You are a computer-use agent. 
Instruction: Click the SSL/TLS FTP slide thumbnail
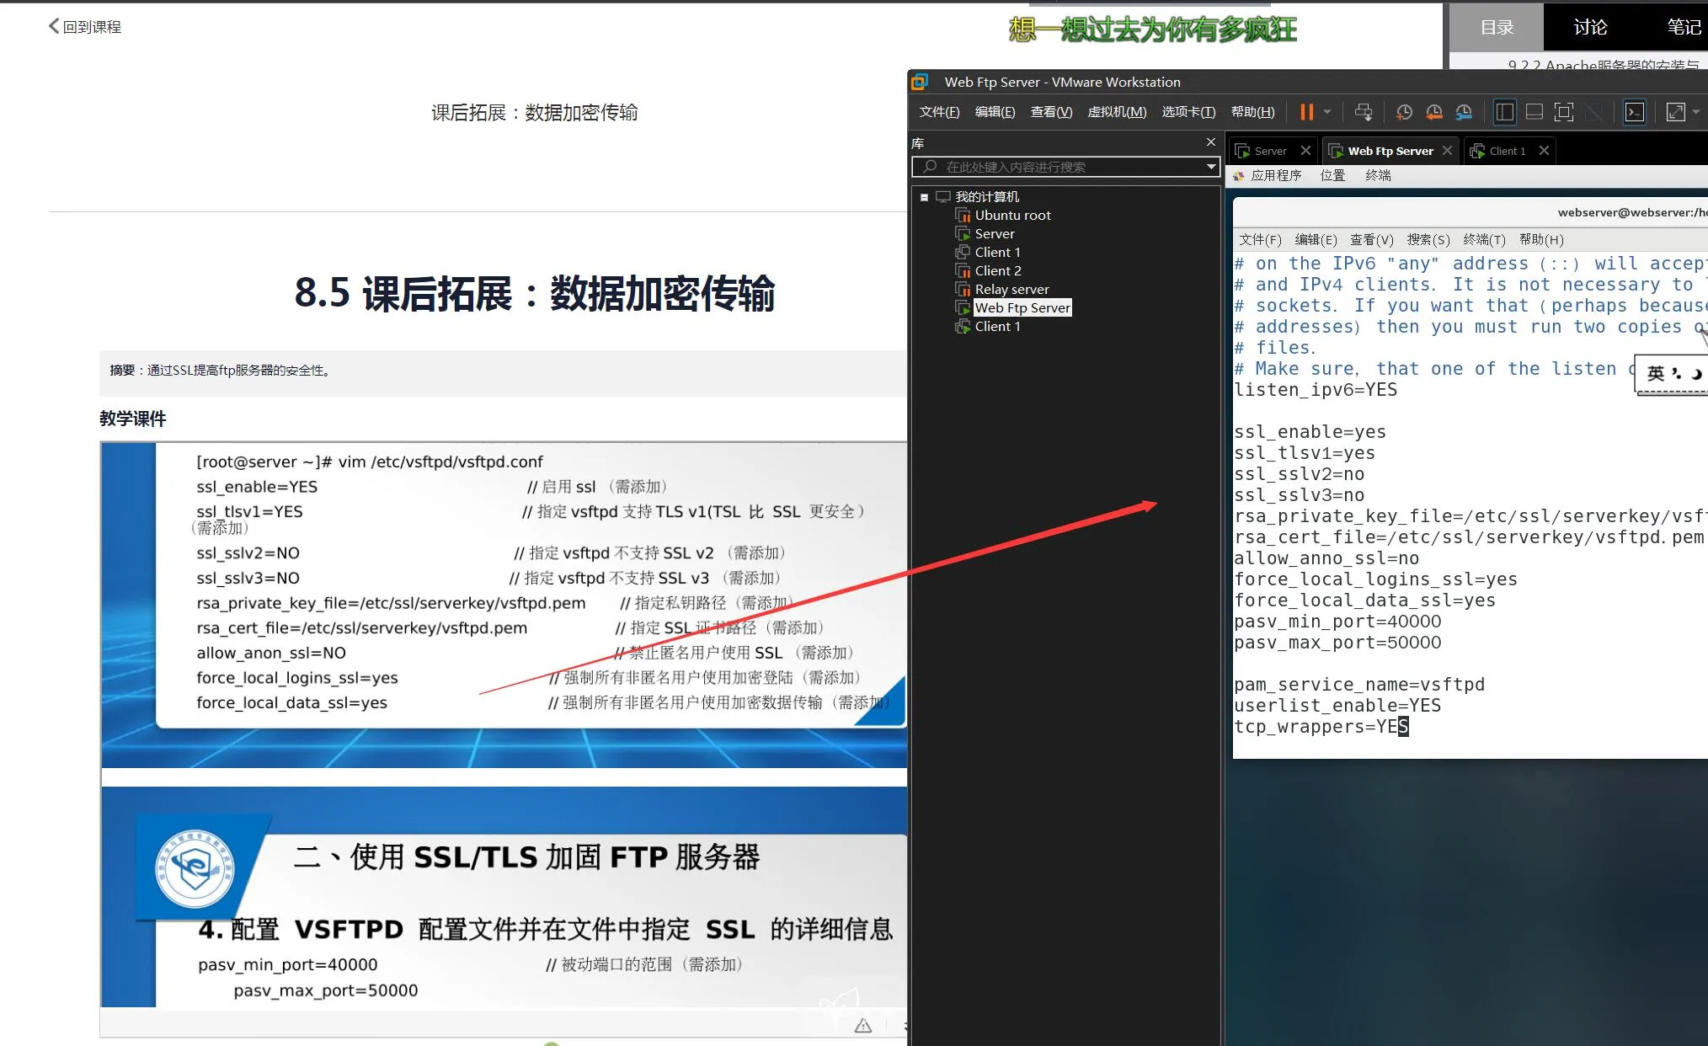(504, 897)
